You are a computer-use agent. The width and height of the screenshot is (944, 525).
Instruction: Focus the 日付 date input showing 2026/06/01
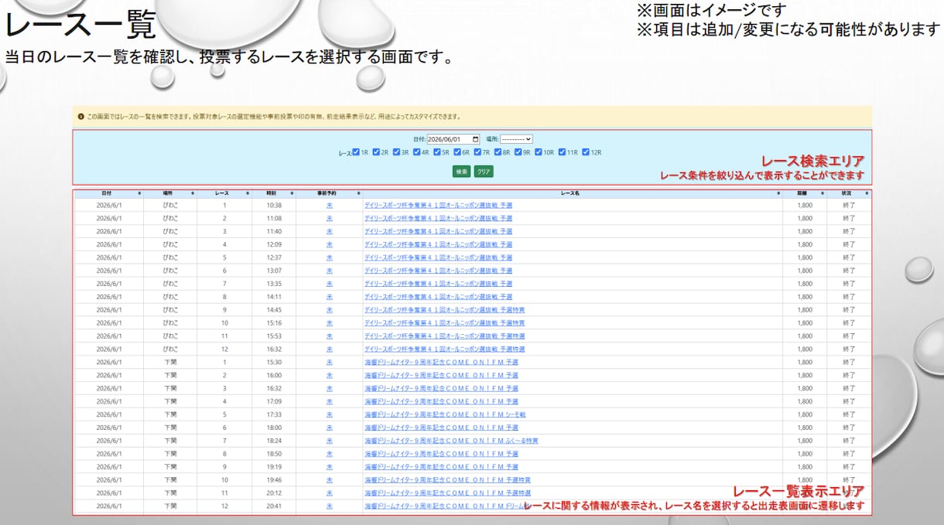point(453,139)
